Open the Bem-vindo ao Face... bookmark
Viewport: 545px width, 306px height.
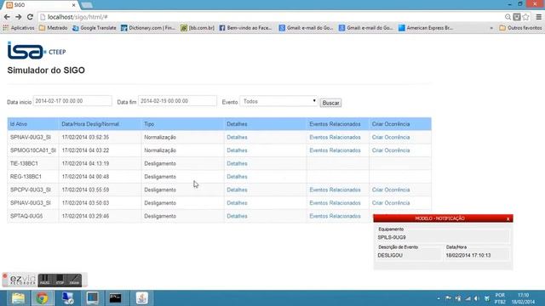pyautogui.click(x=245, y=28)
